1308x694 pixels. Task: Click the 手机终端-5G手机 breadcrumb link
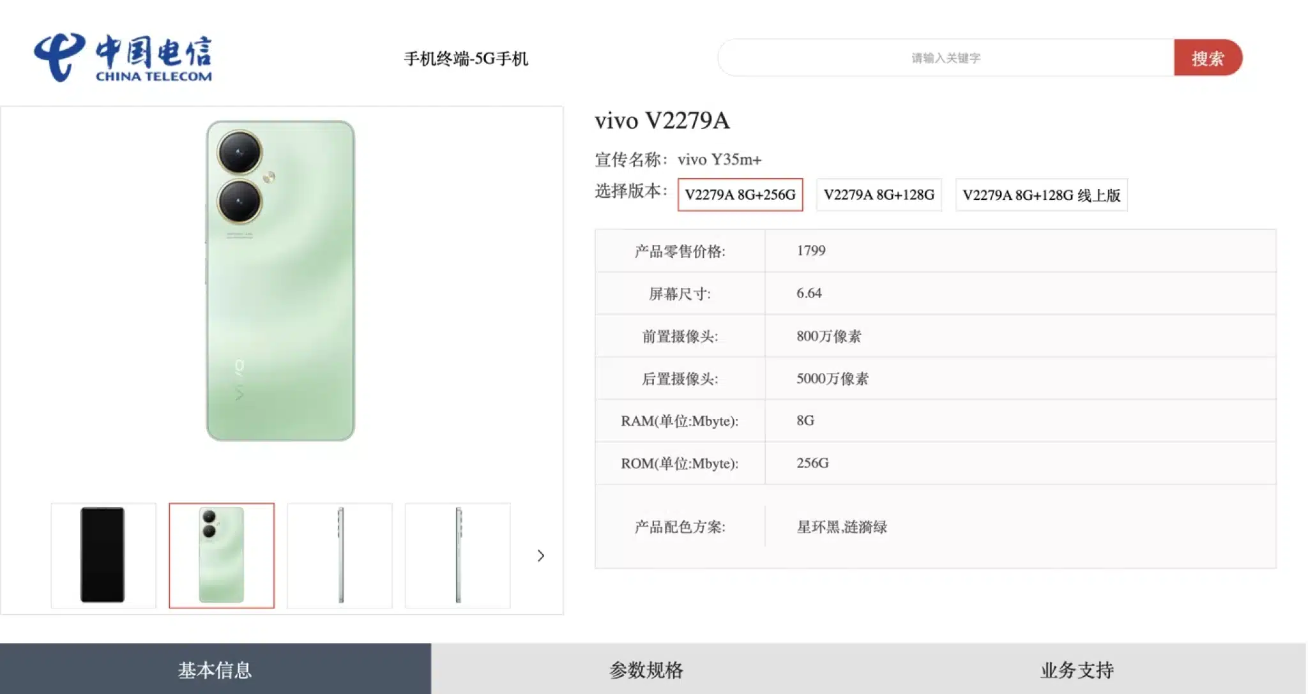click(x=466, y=59)
